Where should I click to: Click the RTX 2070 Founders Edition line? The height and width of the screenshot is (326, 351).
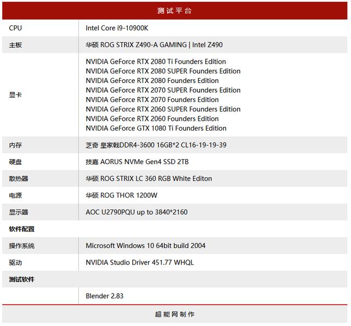point(152,99)
